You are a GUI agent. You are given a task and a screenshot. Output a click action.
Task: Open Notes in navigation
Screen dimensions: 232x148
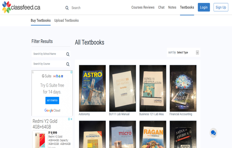pos(172,7)
